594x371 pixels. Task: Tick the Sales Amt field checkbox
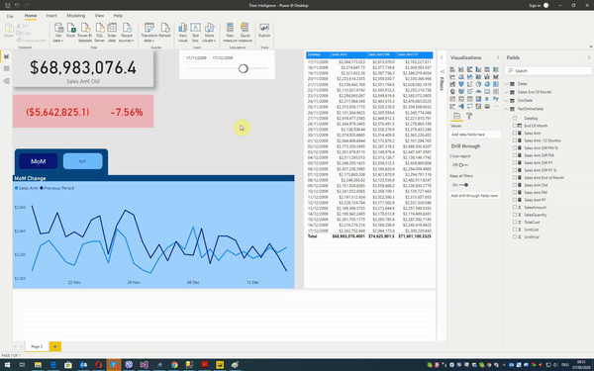(515, 133)
